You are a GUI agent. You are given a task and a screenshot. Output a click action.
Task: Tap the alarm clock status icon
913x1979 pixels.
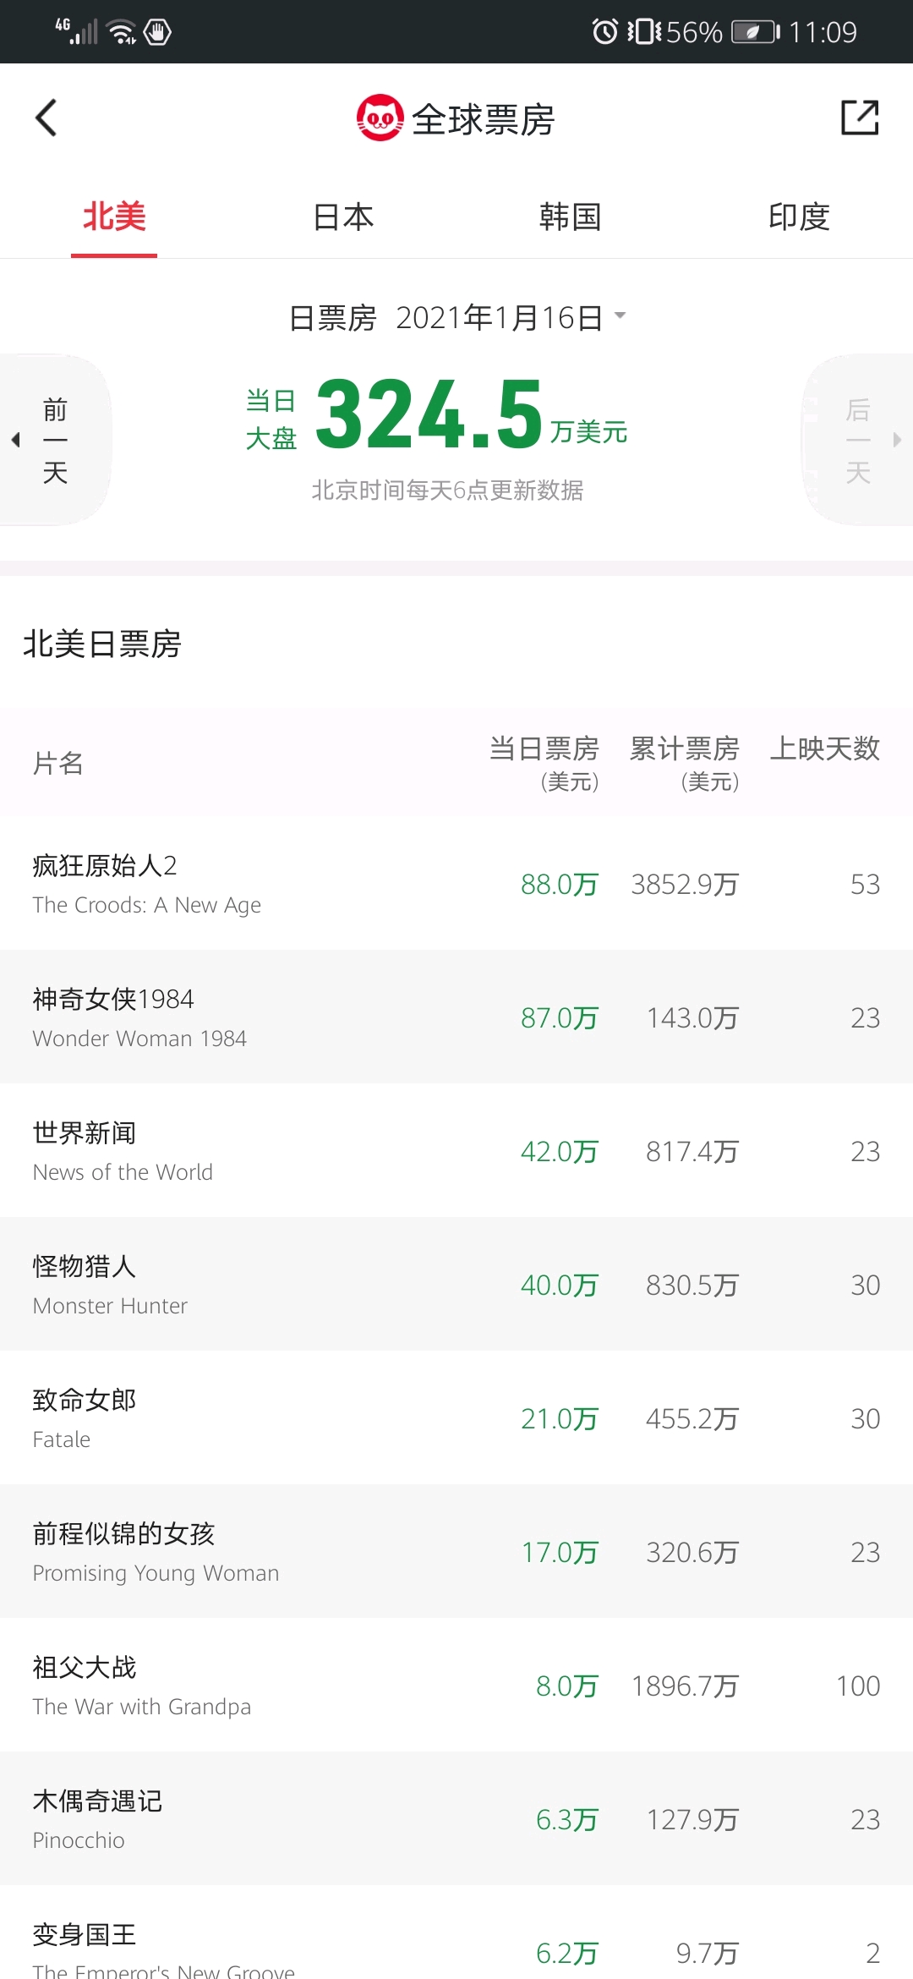(x=604, y=32)
